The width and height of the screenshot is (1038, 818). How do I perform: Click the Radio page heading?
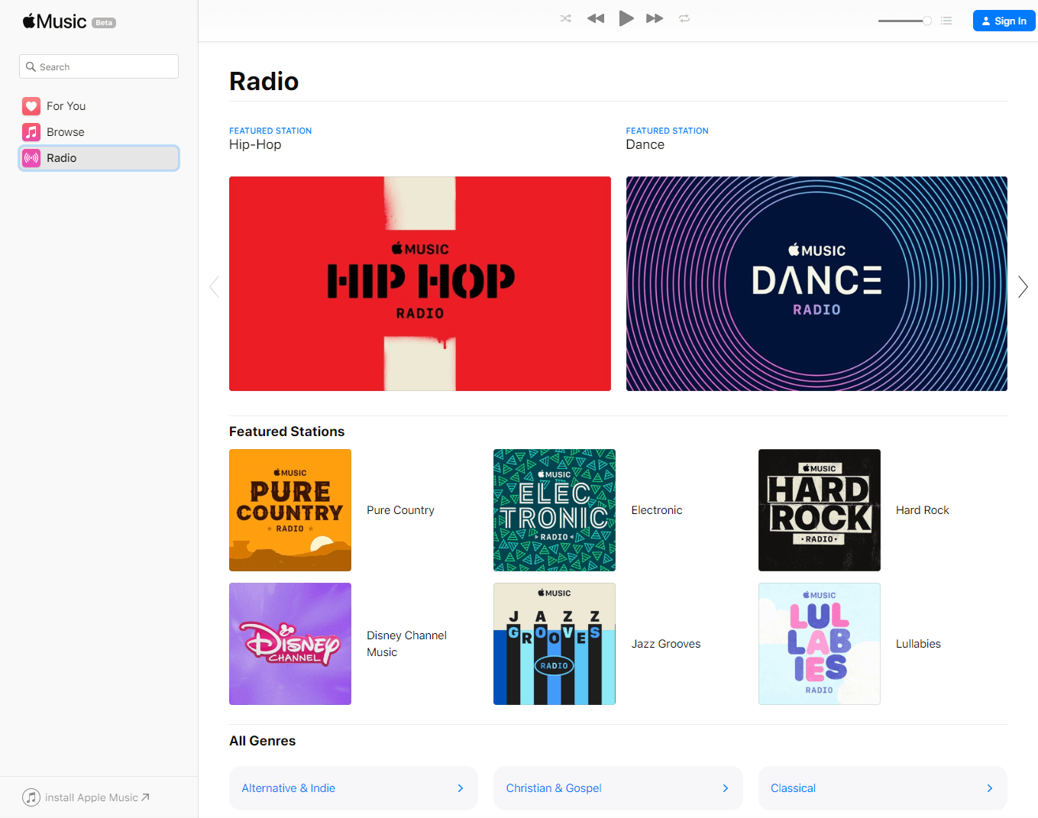click(264, 81)
